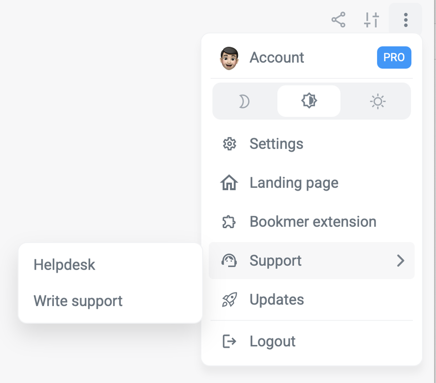Screen dimensions: 436x383
Task: Click the Settings gear icon
Action: click(229, 144)
